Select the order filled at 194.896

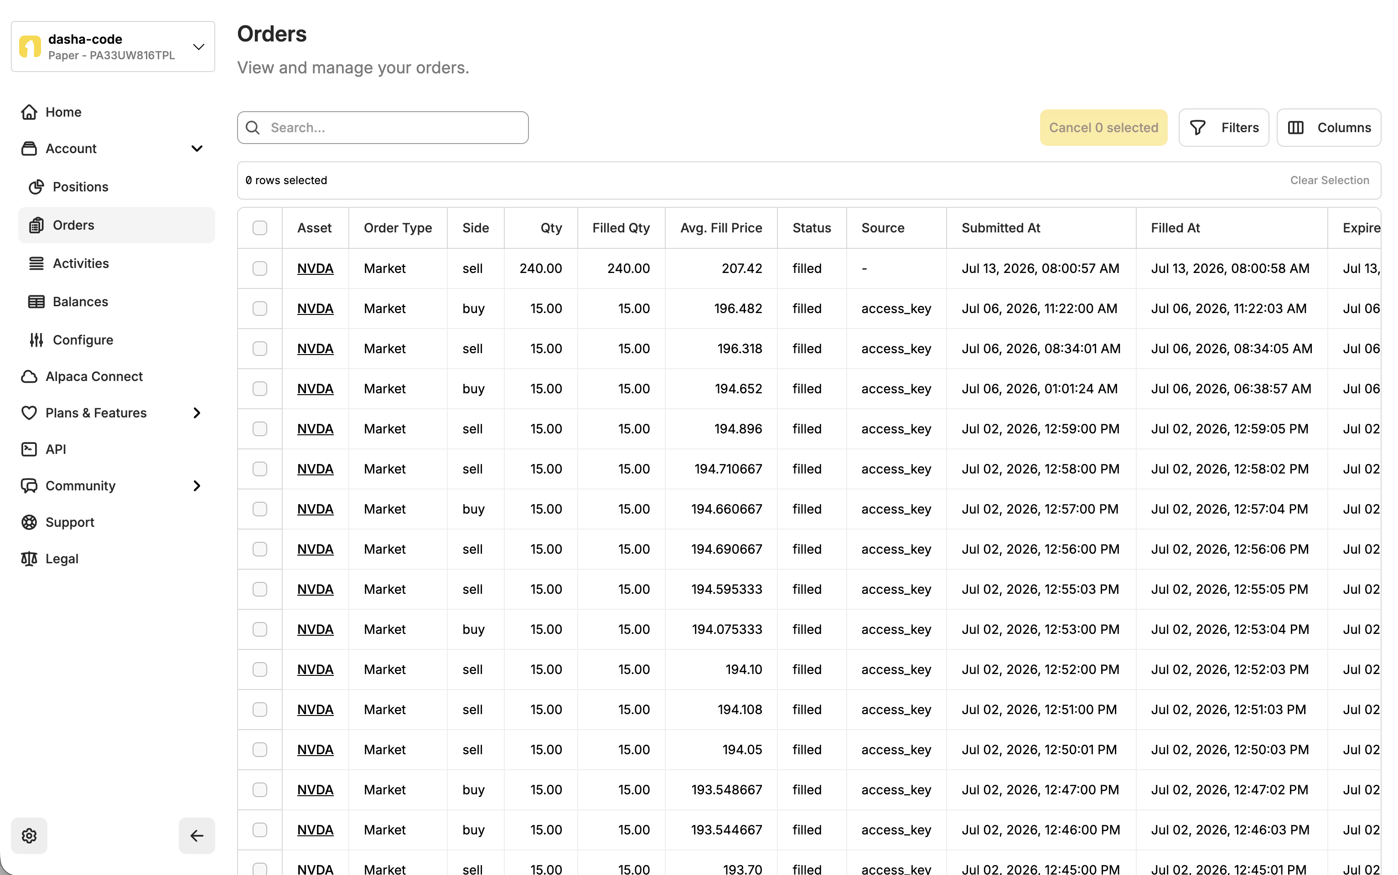tap(260, 429)
